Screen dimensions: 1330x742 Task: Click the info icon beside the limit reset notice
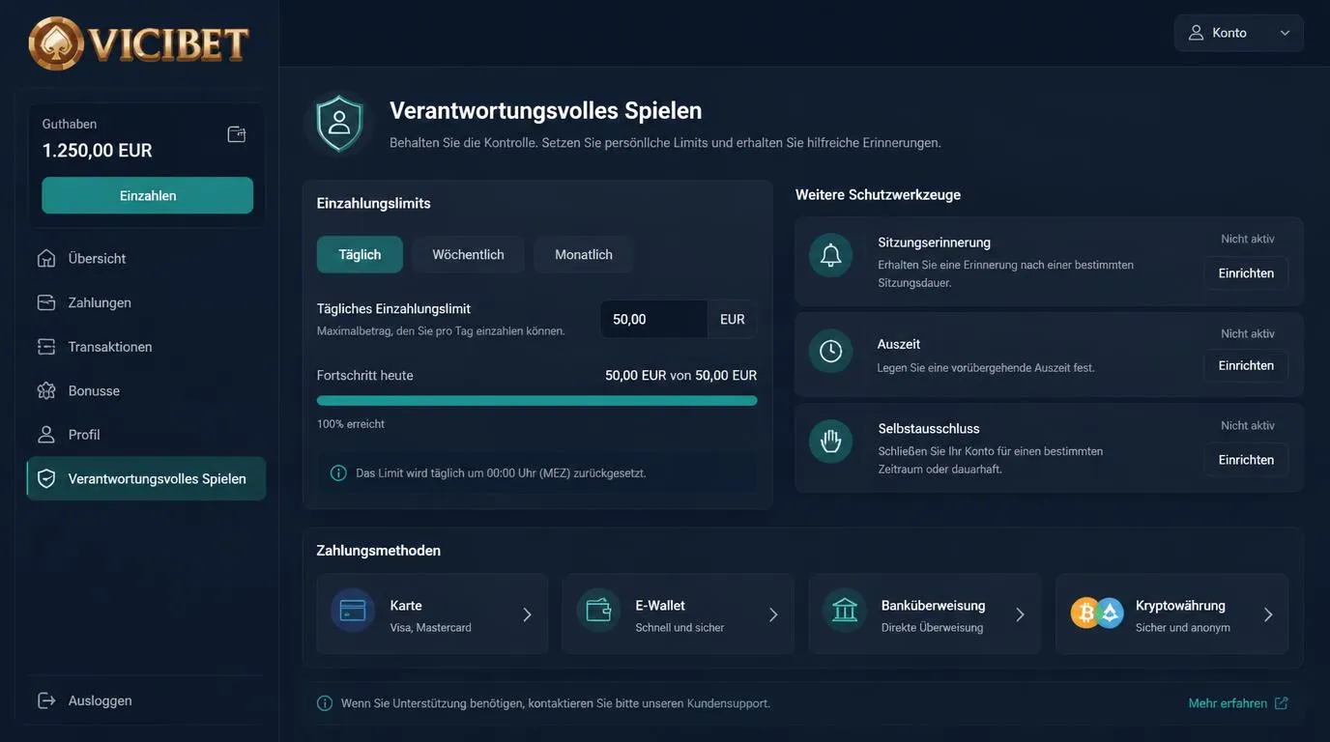click(338, 473)
